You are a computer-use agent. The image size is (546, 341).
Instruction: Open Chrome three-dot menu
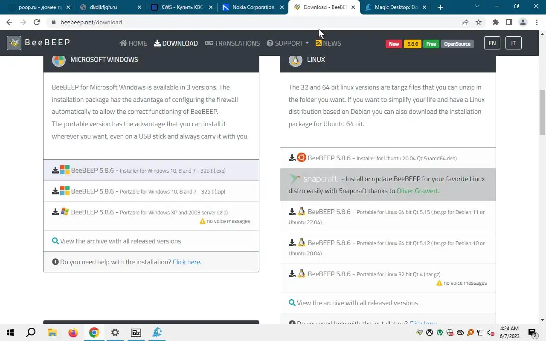(537, 22)
